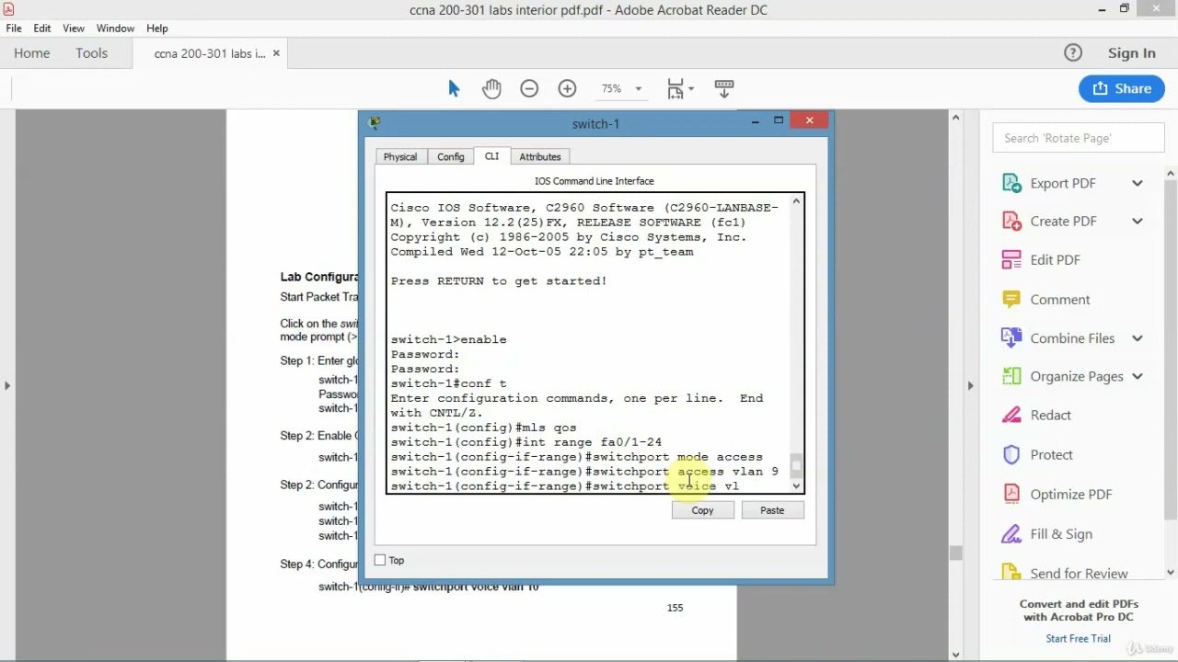Screen dimensions: 1178x662
Task: Expand the Create PDF chevron
Action: coord(1138,221)
